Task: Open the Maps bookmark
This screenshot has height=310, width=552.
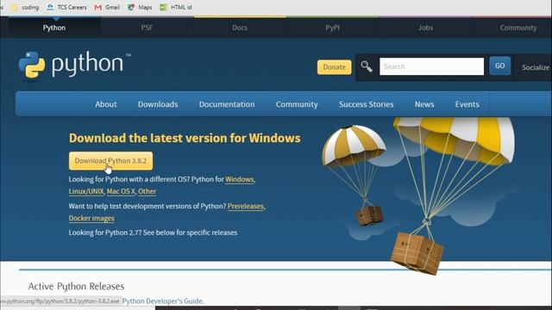Action: tap(140, 7)
